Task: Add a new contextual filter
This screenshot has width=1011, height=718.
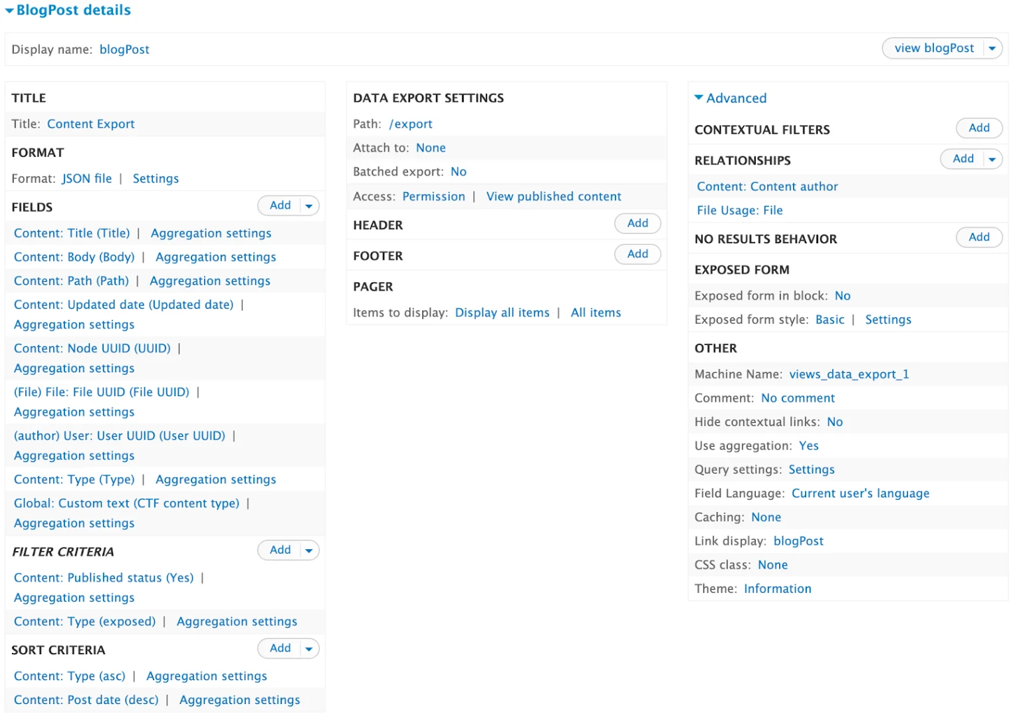Action: (978, 128)
